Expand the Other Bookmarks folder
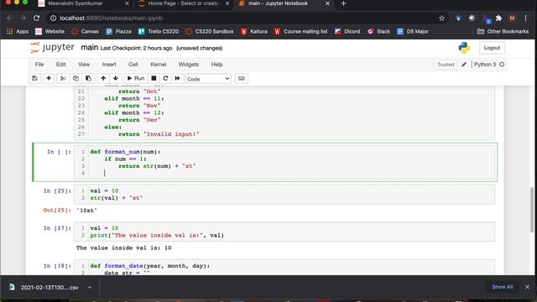Image resolution: width=537 pixels, height=302 pixels. (x=503, y=32)
